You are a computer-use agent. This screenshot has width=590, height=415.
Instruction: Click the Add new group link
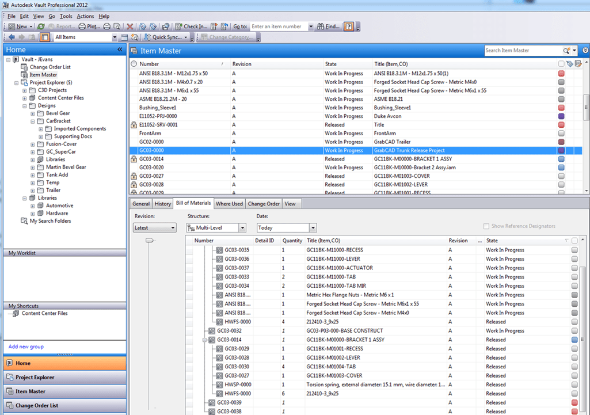(26, 347)
